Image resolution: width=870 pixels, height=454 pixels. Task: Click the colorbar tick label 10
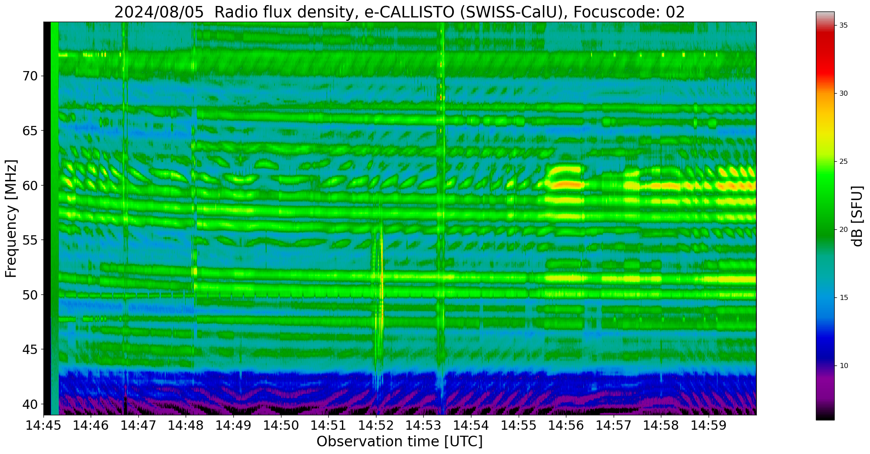coord(844,365)
